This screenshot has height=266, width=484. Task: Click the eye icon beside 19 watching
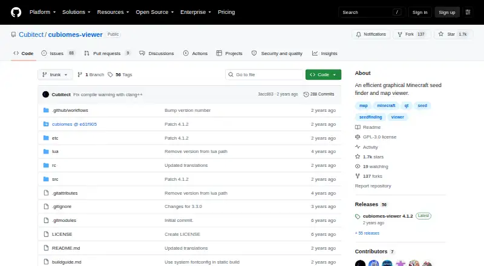point(358,166)
